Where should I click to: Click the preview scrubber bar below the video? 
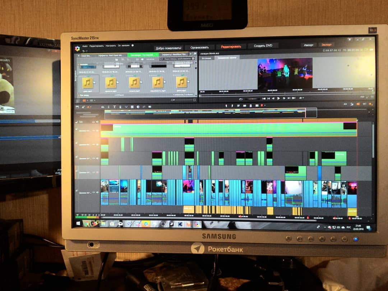pos(286,94)
